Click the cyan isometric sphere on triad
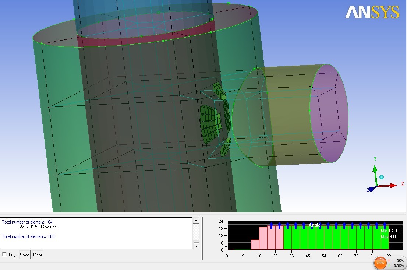The image size is (407, 270). click(x=382, y=177)
